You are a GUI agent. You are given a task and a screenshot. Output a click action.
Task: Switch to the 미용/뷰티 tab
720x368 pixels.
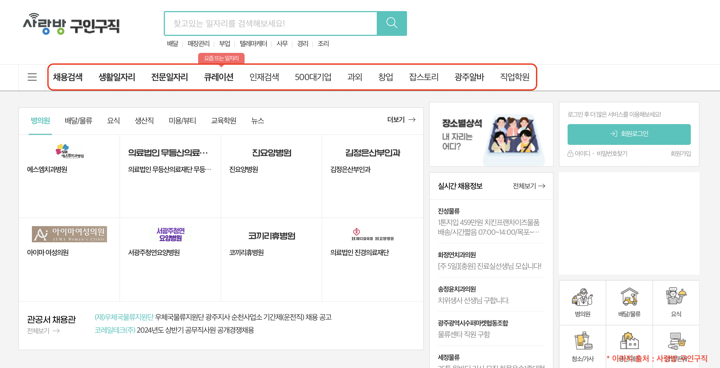tap(182, 121)
